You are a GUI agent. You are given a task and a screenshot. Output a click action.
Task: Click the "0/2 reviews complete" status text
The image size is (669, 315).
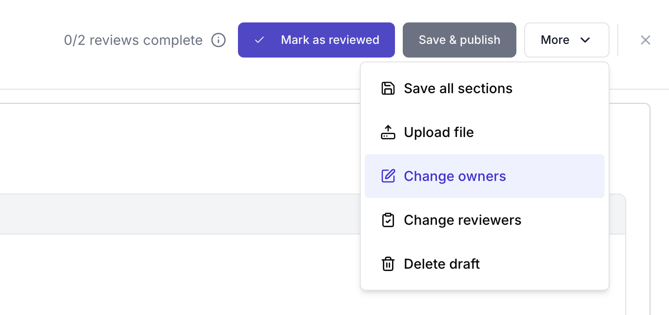click(133, 40)
